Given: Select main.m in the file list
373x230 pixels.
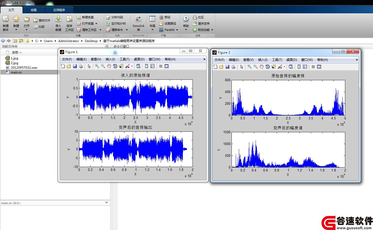Looking at the screenshot, I should pyautogui.click(x=16, y=72).
